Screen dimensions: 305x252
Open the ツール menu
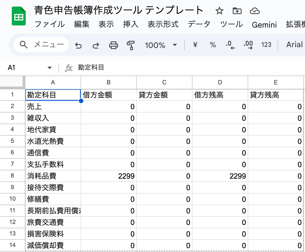point(231,24)
